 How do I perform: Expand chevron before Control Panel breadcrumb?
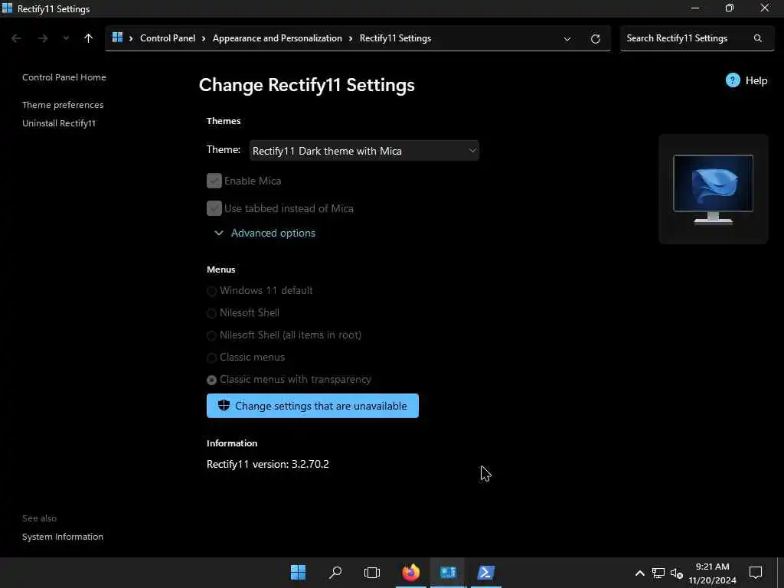point(131,38)
